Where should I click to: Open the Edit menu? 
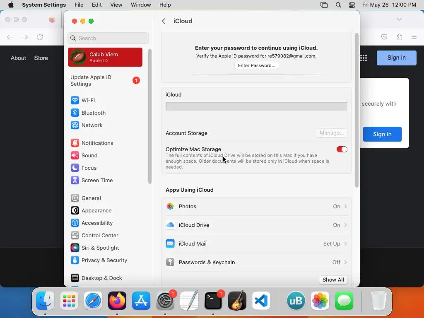tap(96, 5)
